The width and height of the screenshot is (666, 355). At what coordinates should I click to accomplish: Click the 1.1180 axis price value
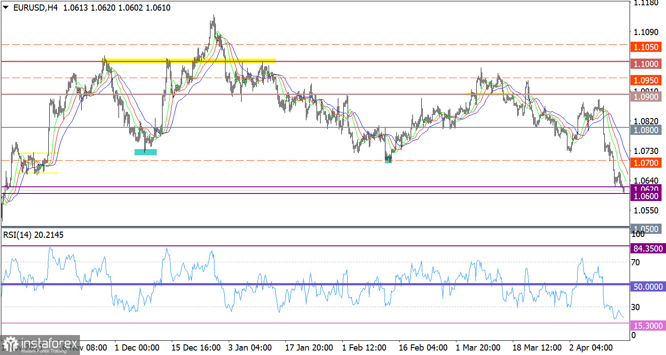[646, 3]
